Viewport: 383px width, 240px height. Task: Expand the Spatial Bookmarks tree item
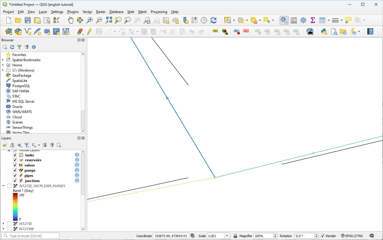coord(3,60)
